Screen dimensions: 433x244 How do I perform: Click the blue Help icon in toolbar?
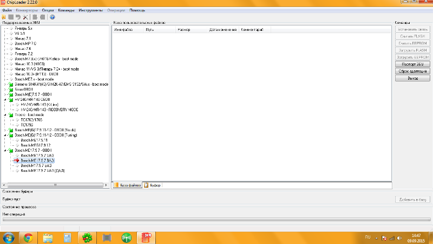click(52, 17)
